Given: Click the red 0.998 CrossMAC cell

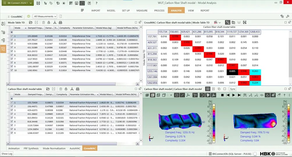Looking at the screenshot, I should 175,37.
